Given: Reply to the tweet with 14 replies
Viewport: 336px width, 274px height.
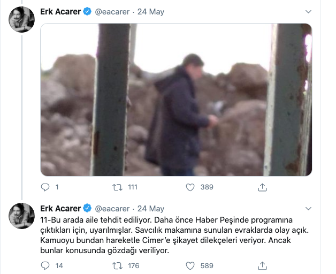Looking at the screenshot, I should point(45,265).
